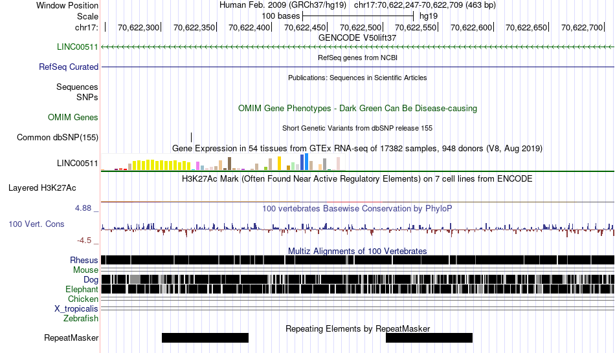This screenshot has height=353, width=615.
Task: Click the Dog alignment label
Action: click(x=91, y=280)
